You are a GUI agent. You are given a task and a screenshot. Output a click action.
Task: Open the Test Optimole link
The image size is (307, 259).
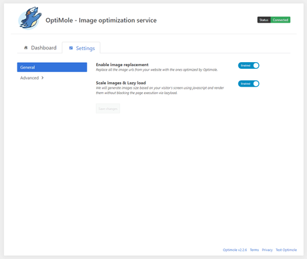coord(286,250)
